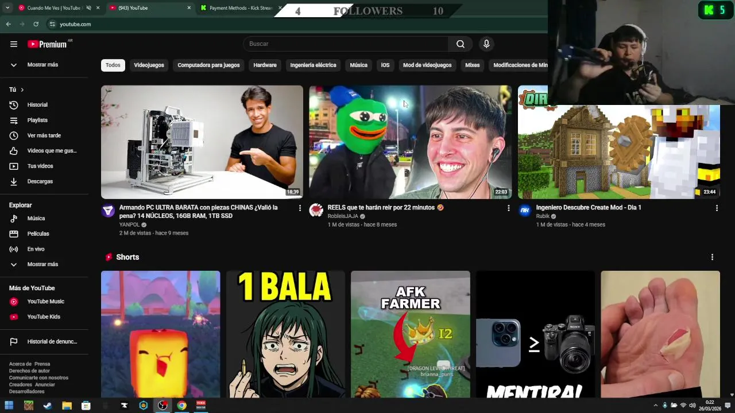Open the Minecraft taskbar icon

pyautogui.click(x=29, y=406)
